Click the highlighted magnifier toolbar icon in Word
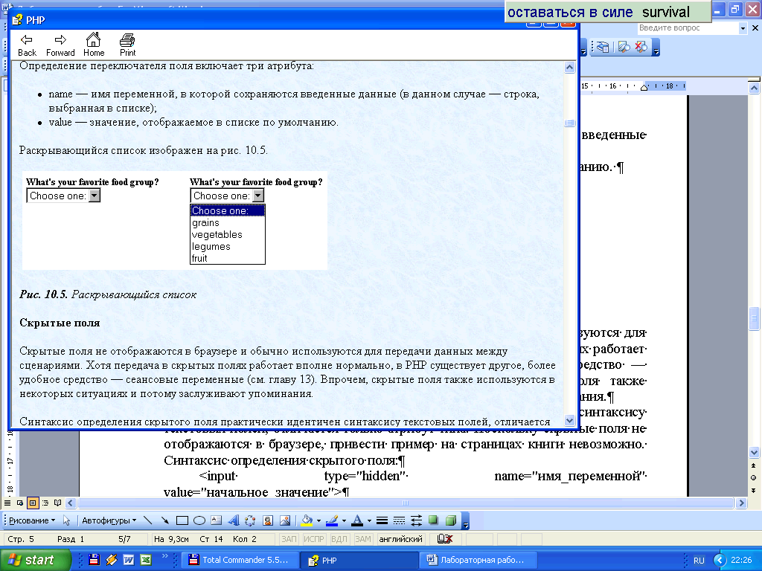This screenshot has width=762, height=571. point(624,47)
